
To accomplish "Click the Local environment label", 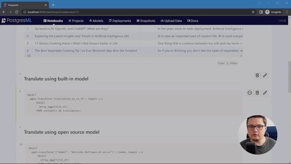I will [282, 20].
